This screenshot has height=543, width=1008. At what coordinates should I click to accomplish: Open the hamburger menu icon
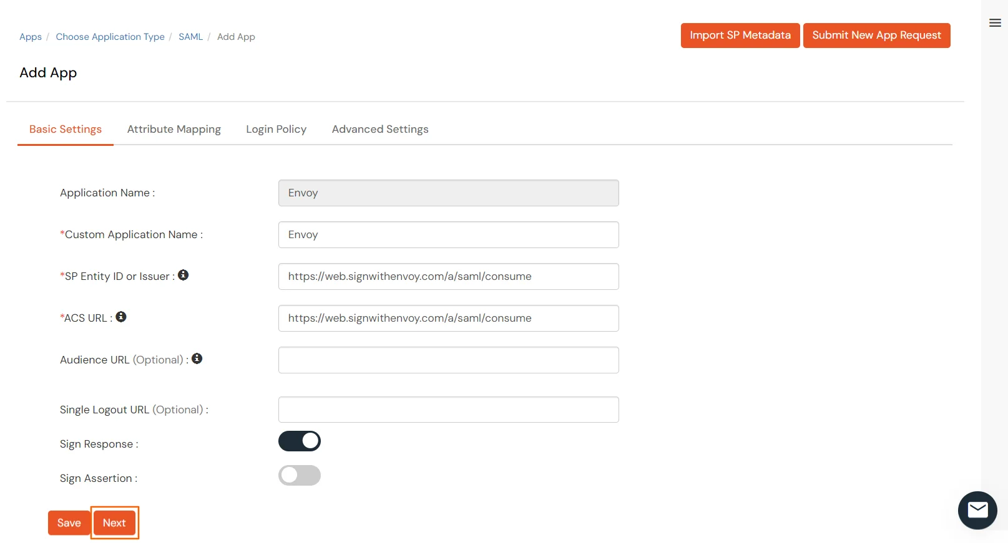coord(995,23)
